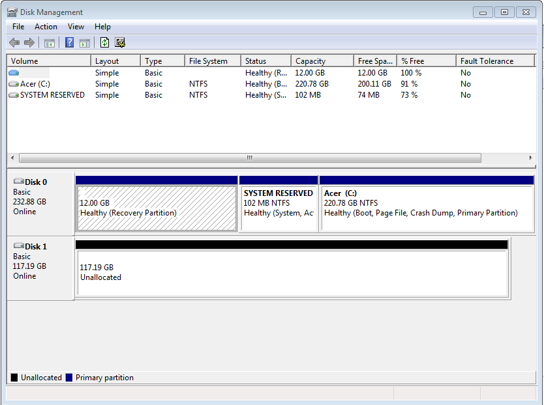Image resolution: width=544 pixels, height=405 pixels.
Task: Click the '220.78 GB' capacity cell
Action: [x=312, y=84]
